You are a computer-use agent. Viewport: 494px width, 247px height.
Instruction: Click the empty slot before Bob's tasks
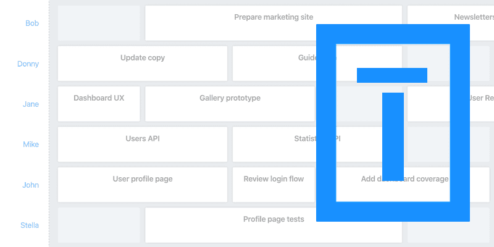click(x=99, y=23)
